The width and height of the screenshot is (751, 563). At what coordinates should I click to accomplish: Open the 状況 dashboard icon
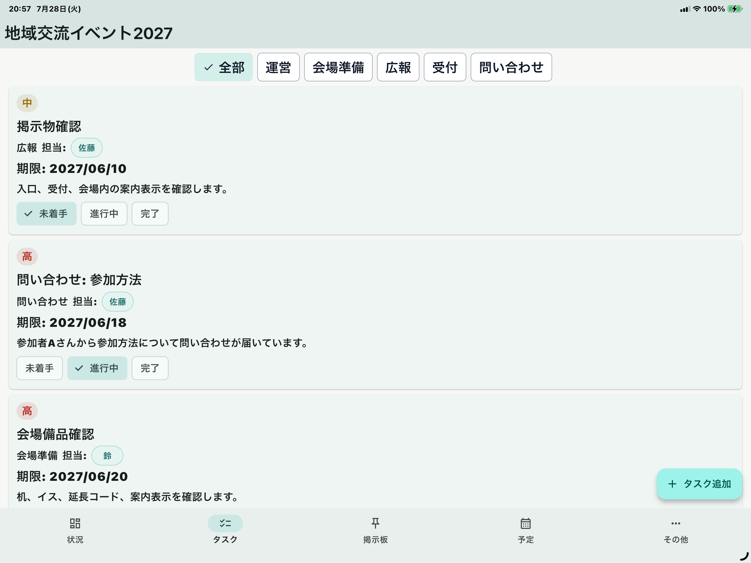(75, 523)
